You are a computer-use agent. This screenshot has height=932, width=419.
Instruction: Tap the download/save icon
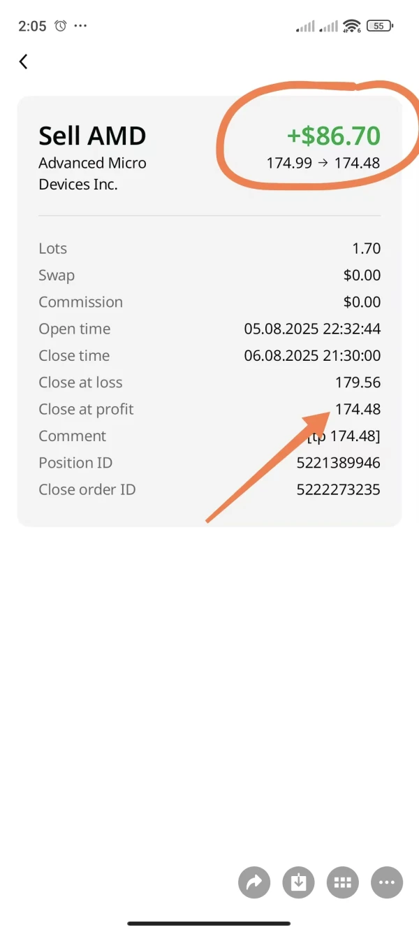pyautogui.click(x=298, y=882)
